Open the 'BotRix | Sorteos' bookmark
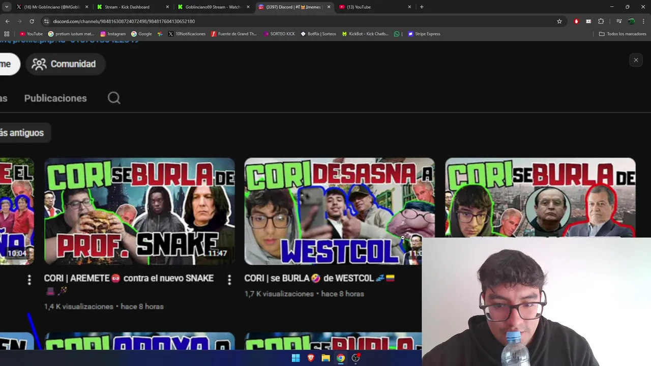 click(x=318, y=34)
